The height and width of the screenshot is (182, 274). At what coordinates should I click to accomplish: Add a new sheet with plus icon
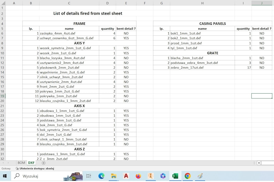point(43,163)
